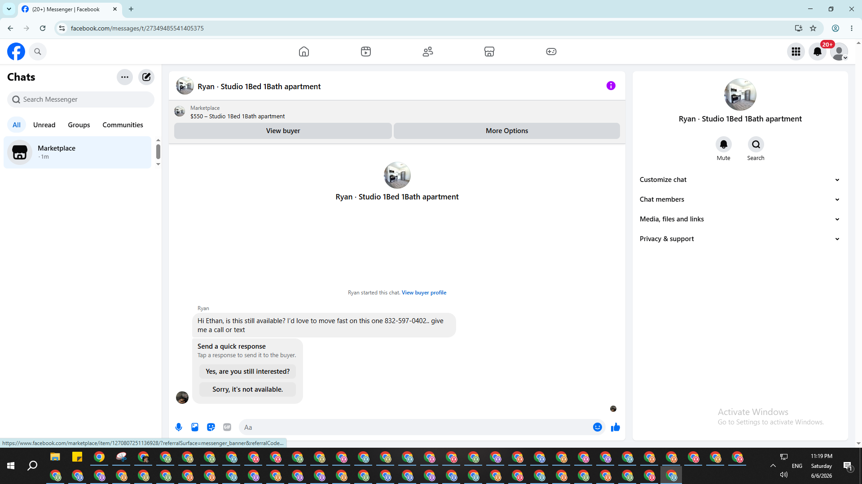View site information icon in address bar
The height and width of the screenshot is (484, 862).
(62, 28)
